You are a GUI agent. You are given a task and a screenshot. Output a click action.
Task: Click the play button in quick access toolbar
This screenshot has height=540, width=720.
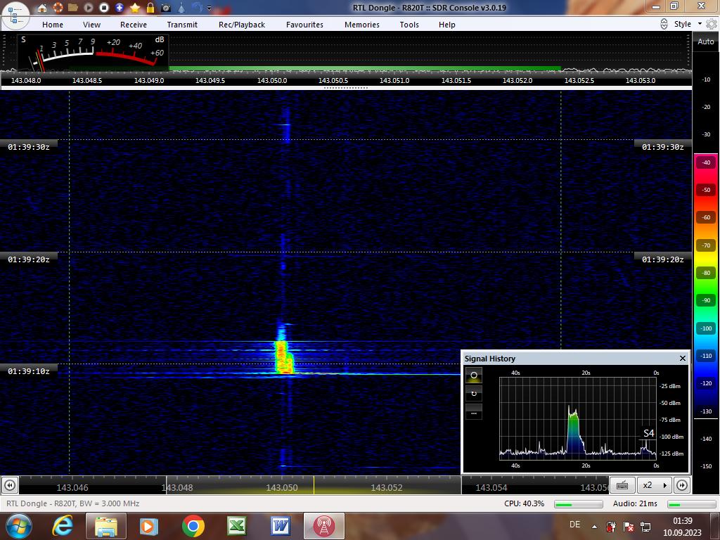pos(89,8)
